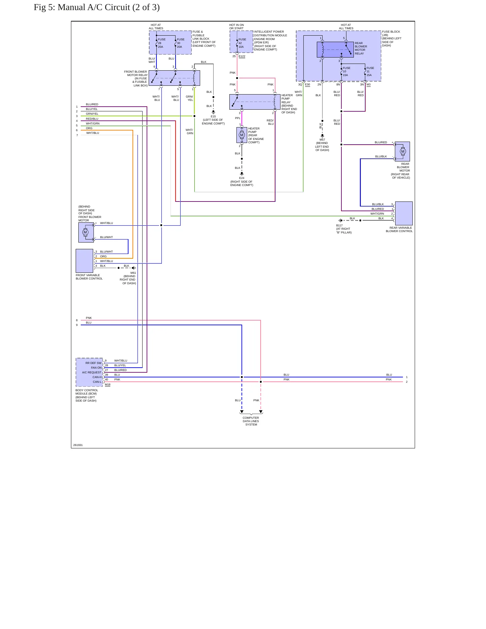Viewport: 486px width, 629px height.
Task: Click the figure title Manual A/C Circuit
Action: (97, 7)
